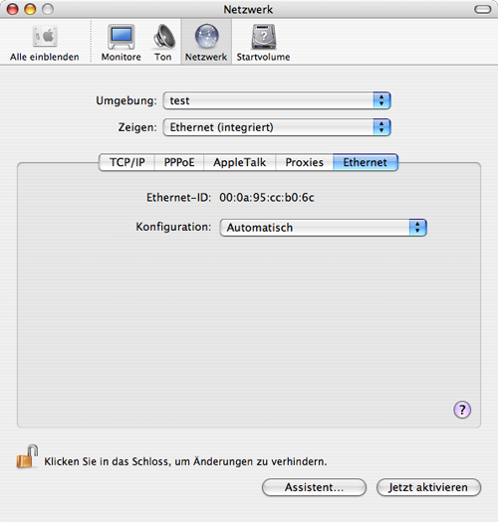Open the Startvolume preference pane
The width and height of the screenshot is (498, 522).
263,43
